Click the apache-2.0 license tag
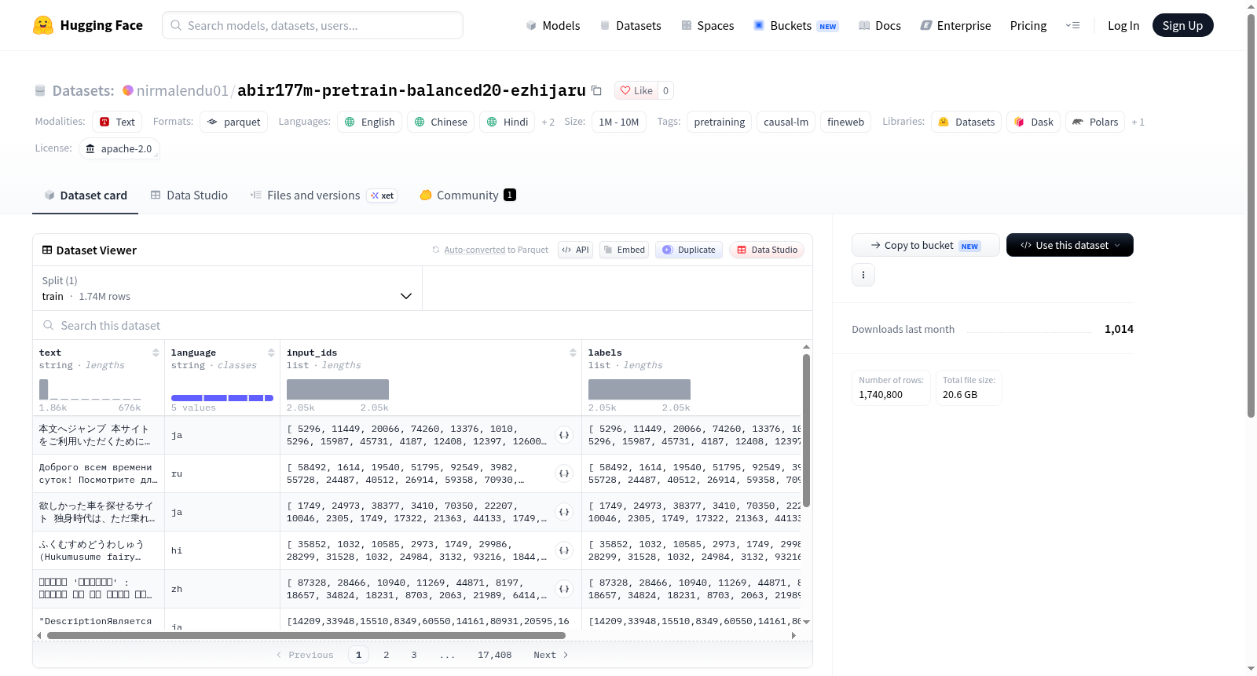The width and height of the screenshot is (1257, 676). (x=119, y=148)
